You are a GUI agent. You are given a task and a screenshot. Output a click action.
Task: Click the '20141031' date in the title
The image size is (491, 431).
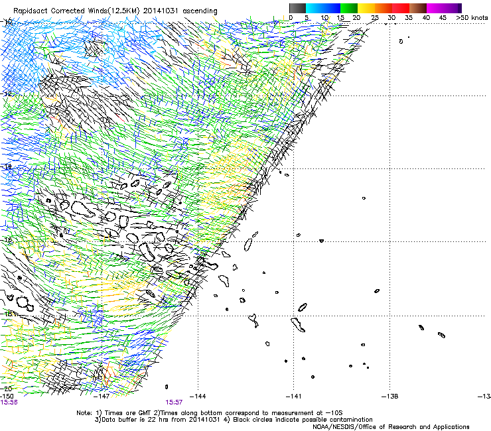point(161,11)
